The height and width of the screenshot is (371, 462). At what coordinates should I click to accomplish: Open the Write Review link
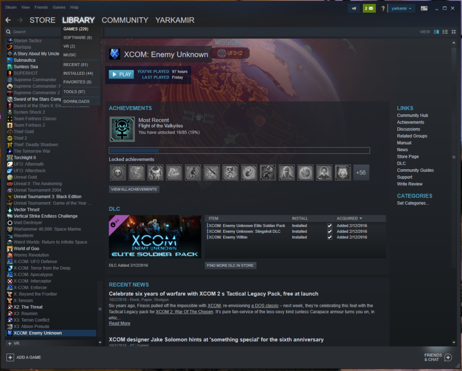(x=410, y=184)
